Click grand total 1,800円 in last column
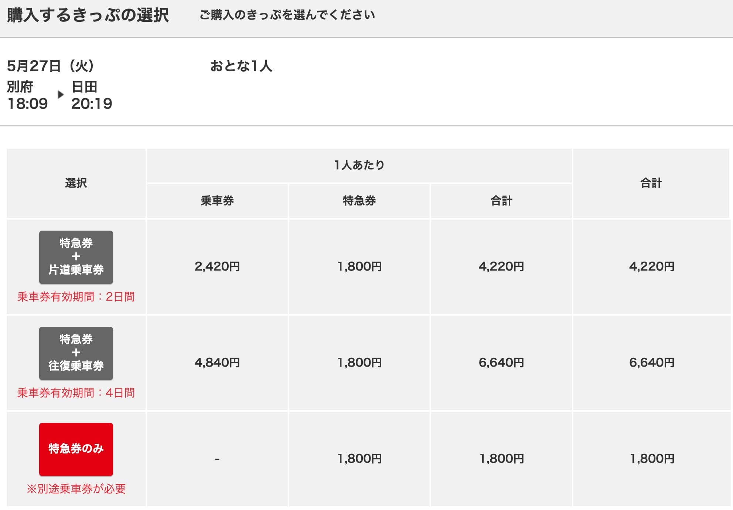Screen dimensions: 733x510 [652, 459]
